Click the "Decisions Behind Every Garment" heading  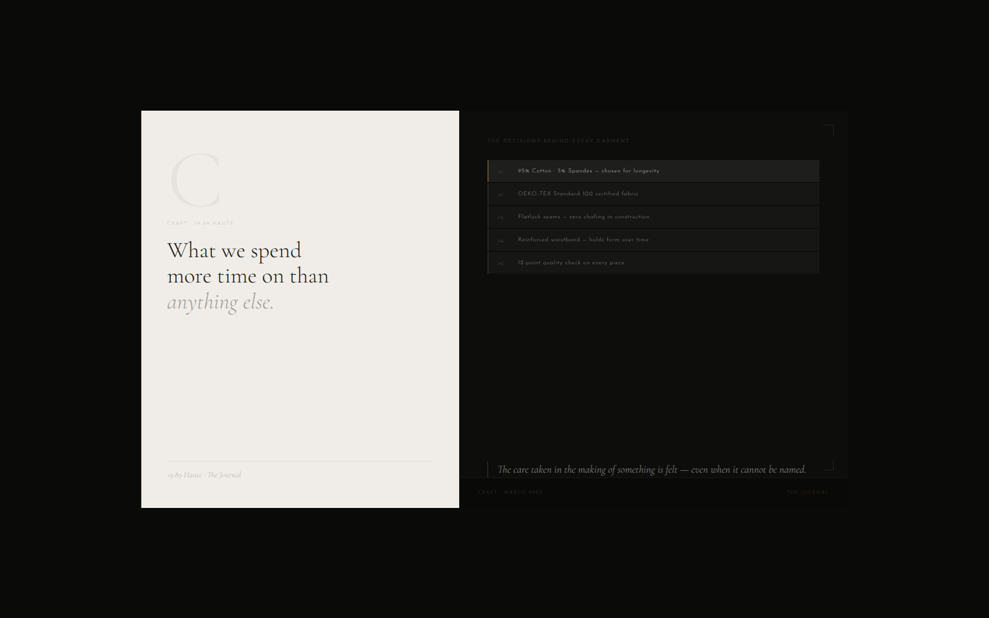click(558, 141)
